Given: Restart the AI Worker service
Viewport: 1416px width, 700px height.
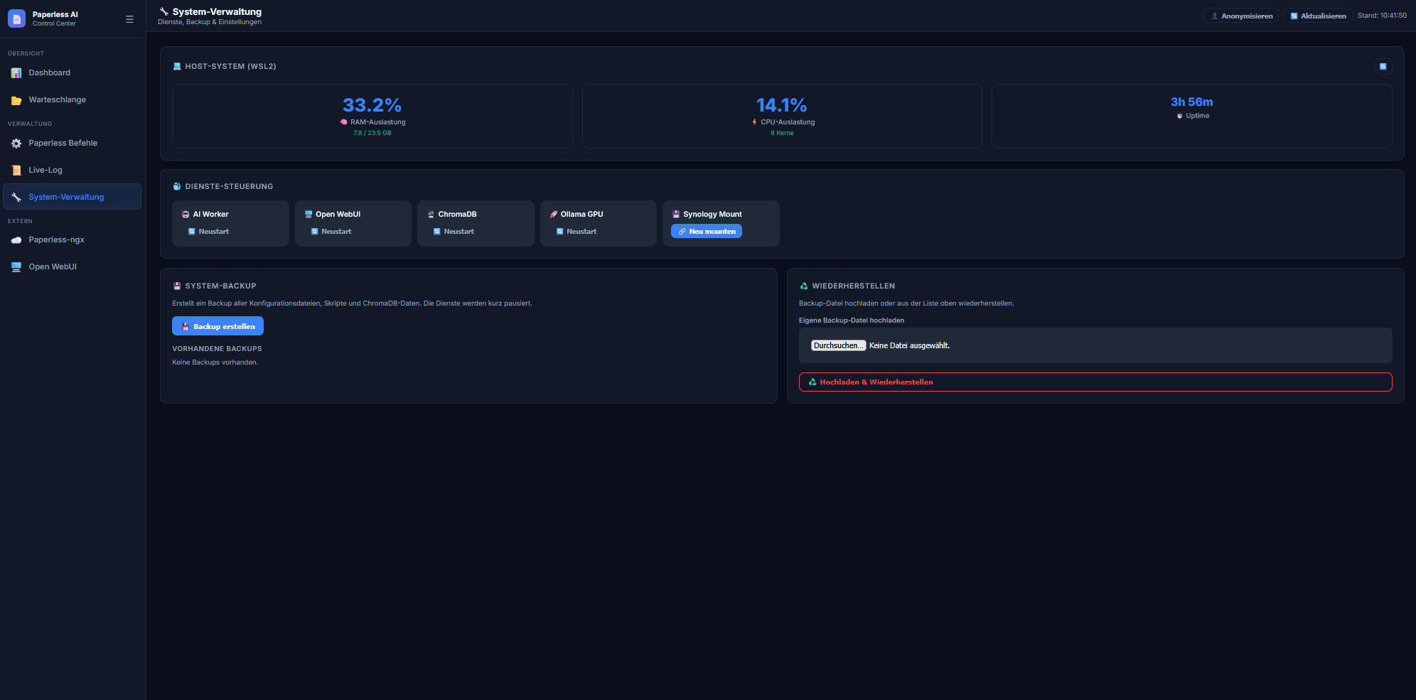Looking at the screenshot, I should click(x=208, y=232).
